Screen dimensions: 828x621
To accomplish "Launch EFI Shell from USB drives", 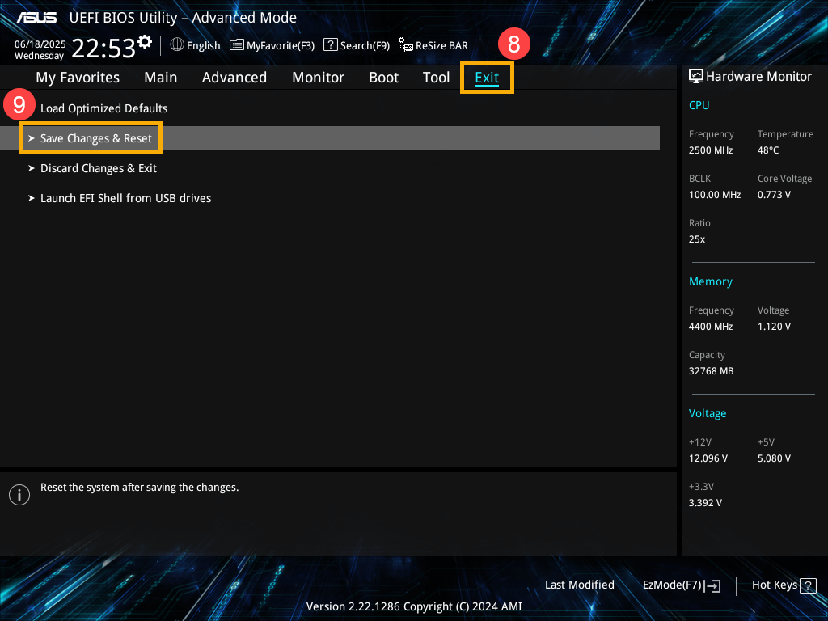I will [x=125, y=199].
